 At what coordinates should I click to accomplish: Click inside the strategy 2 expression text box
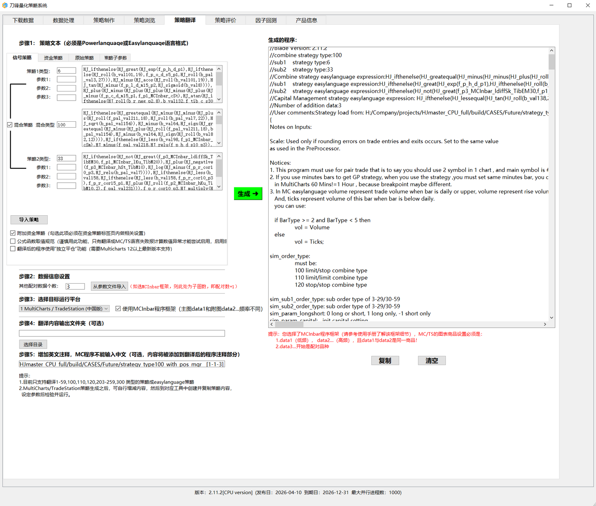tap(149, 172)
